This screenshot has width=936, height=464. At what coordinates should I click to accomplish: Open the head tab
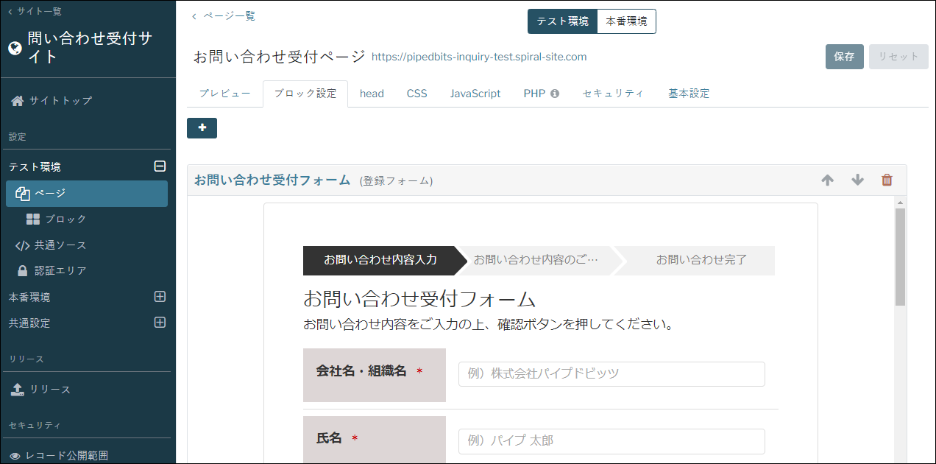pyautogui.click(x=372, y=94)
